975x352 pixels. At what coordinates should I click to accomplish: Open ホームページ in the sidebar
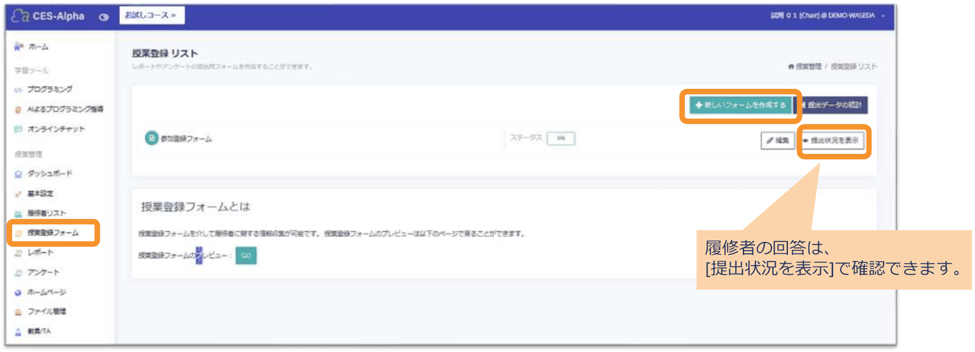46,292
